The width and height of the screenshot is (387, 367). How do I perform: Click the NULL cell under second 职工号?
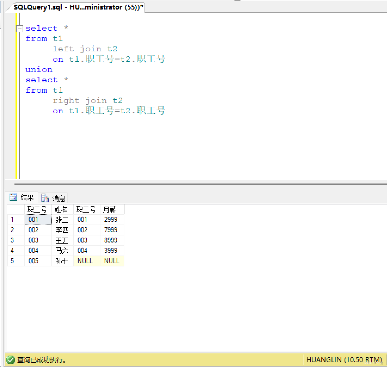[87, 261]
